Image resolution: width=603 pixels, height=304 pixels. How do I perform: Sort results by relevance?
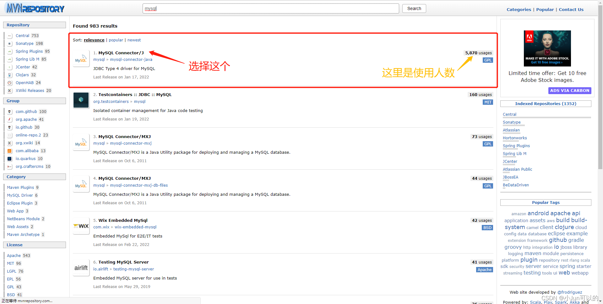coord(94,40)
